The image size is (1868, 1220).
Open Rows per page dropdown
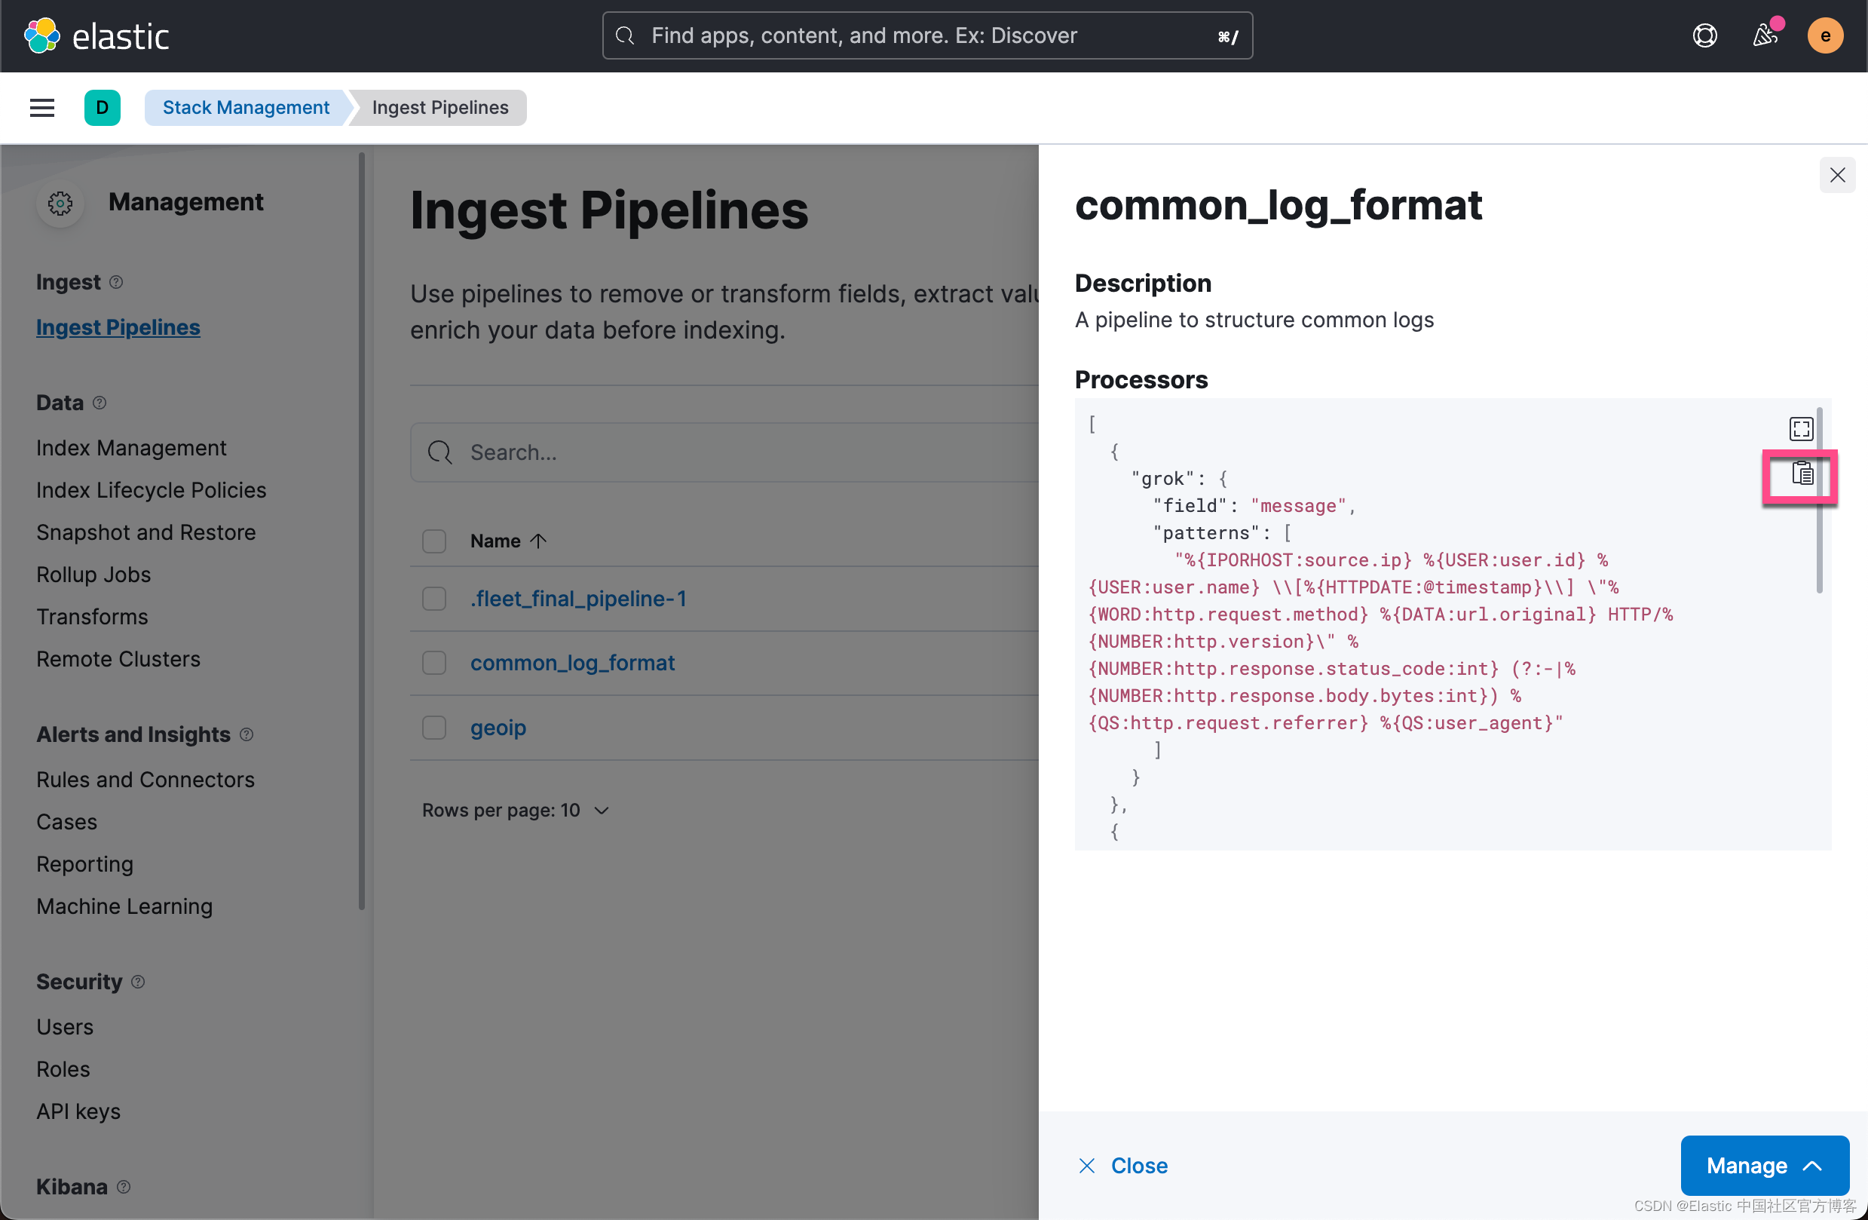[516, 811]
